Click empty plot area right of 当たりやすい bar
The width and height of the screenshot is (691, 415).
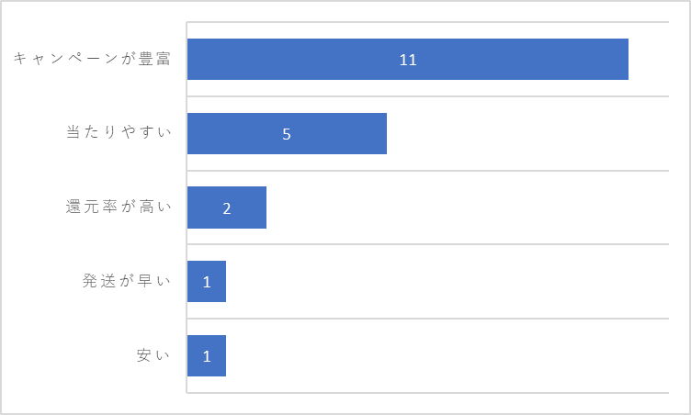[528, 133]
